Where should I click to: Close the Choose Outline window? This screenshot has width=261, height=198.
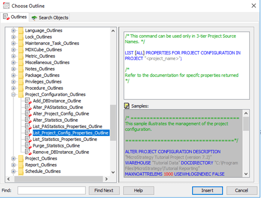tap(253, 5)
